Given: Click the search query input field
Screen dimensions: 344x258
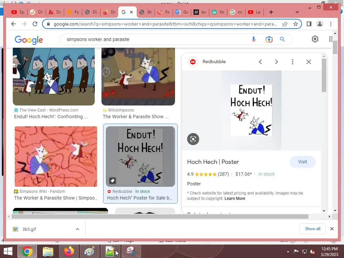Looking at the screenshot, I should coord(154,39).
